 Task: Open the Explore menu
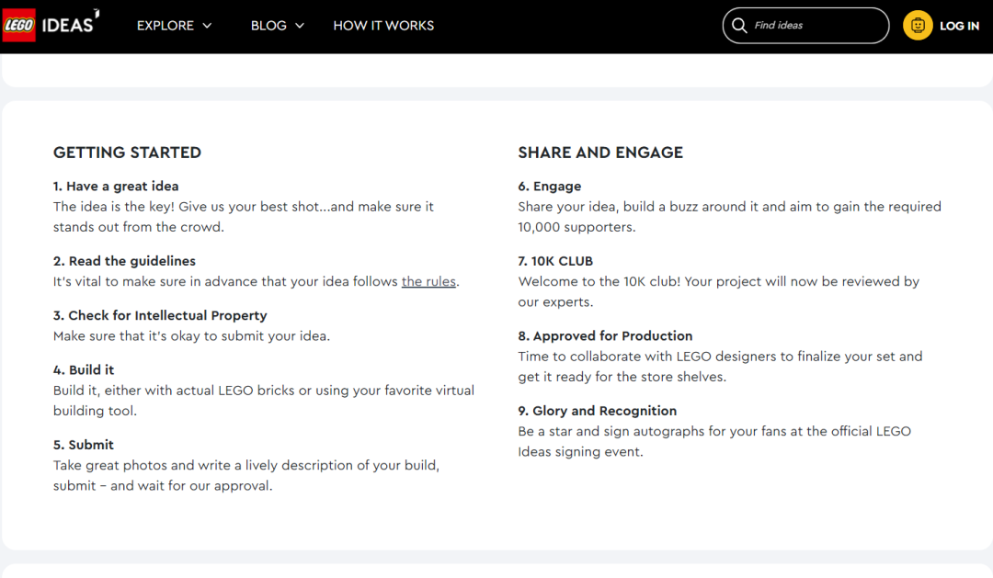pos(165,26)
